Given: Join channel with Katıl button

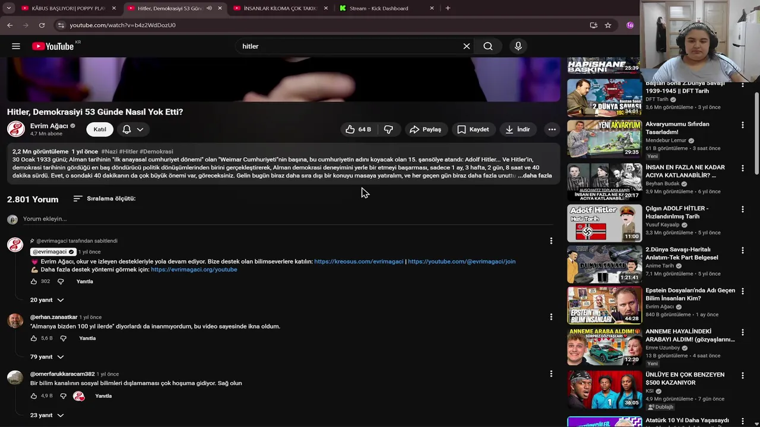Looking at the screenshot, I should 100,129.
